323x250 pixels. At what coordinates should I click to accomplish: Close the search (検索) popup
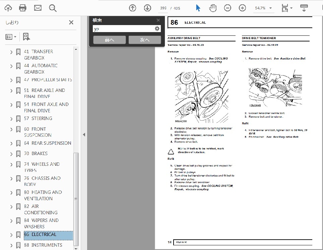coord(158,20)
